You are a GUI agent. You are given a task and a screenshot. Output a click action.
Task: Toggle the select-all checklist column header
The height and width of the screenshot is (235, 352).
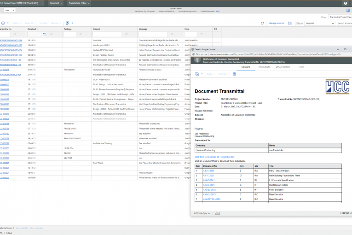(215, 29)
